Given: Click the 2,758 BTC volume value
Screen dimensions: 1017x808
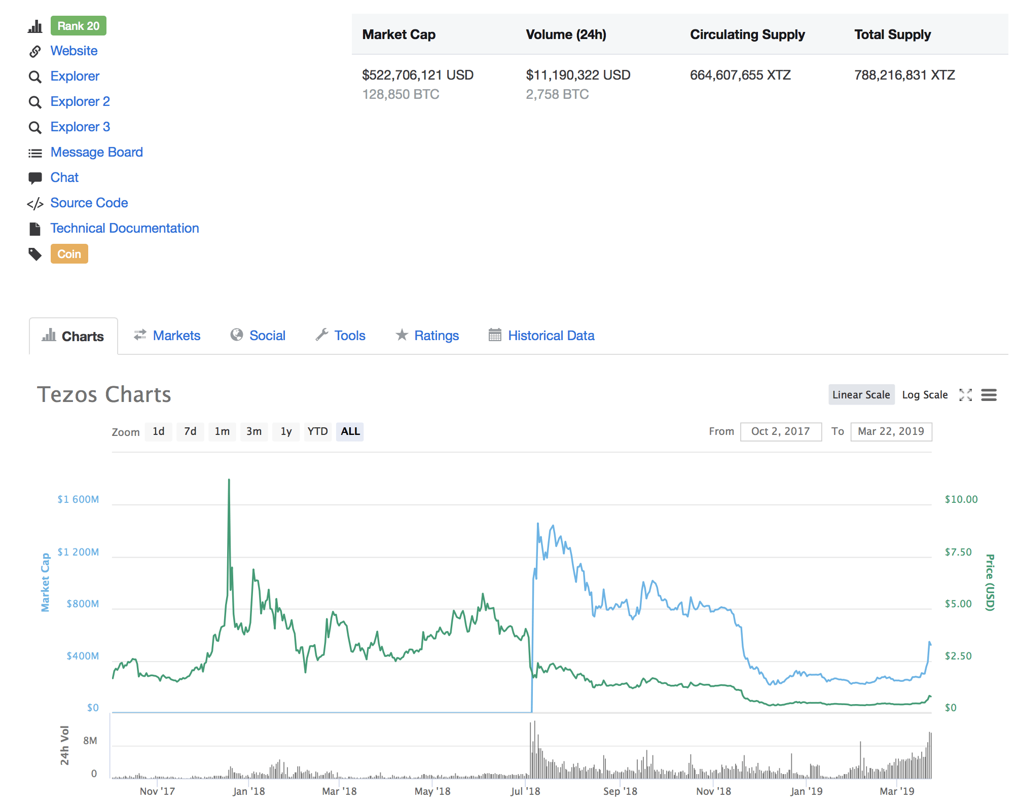Looking at the screenshot, I should 557,95.
